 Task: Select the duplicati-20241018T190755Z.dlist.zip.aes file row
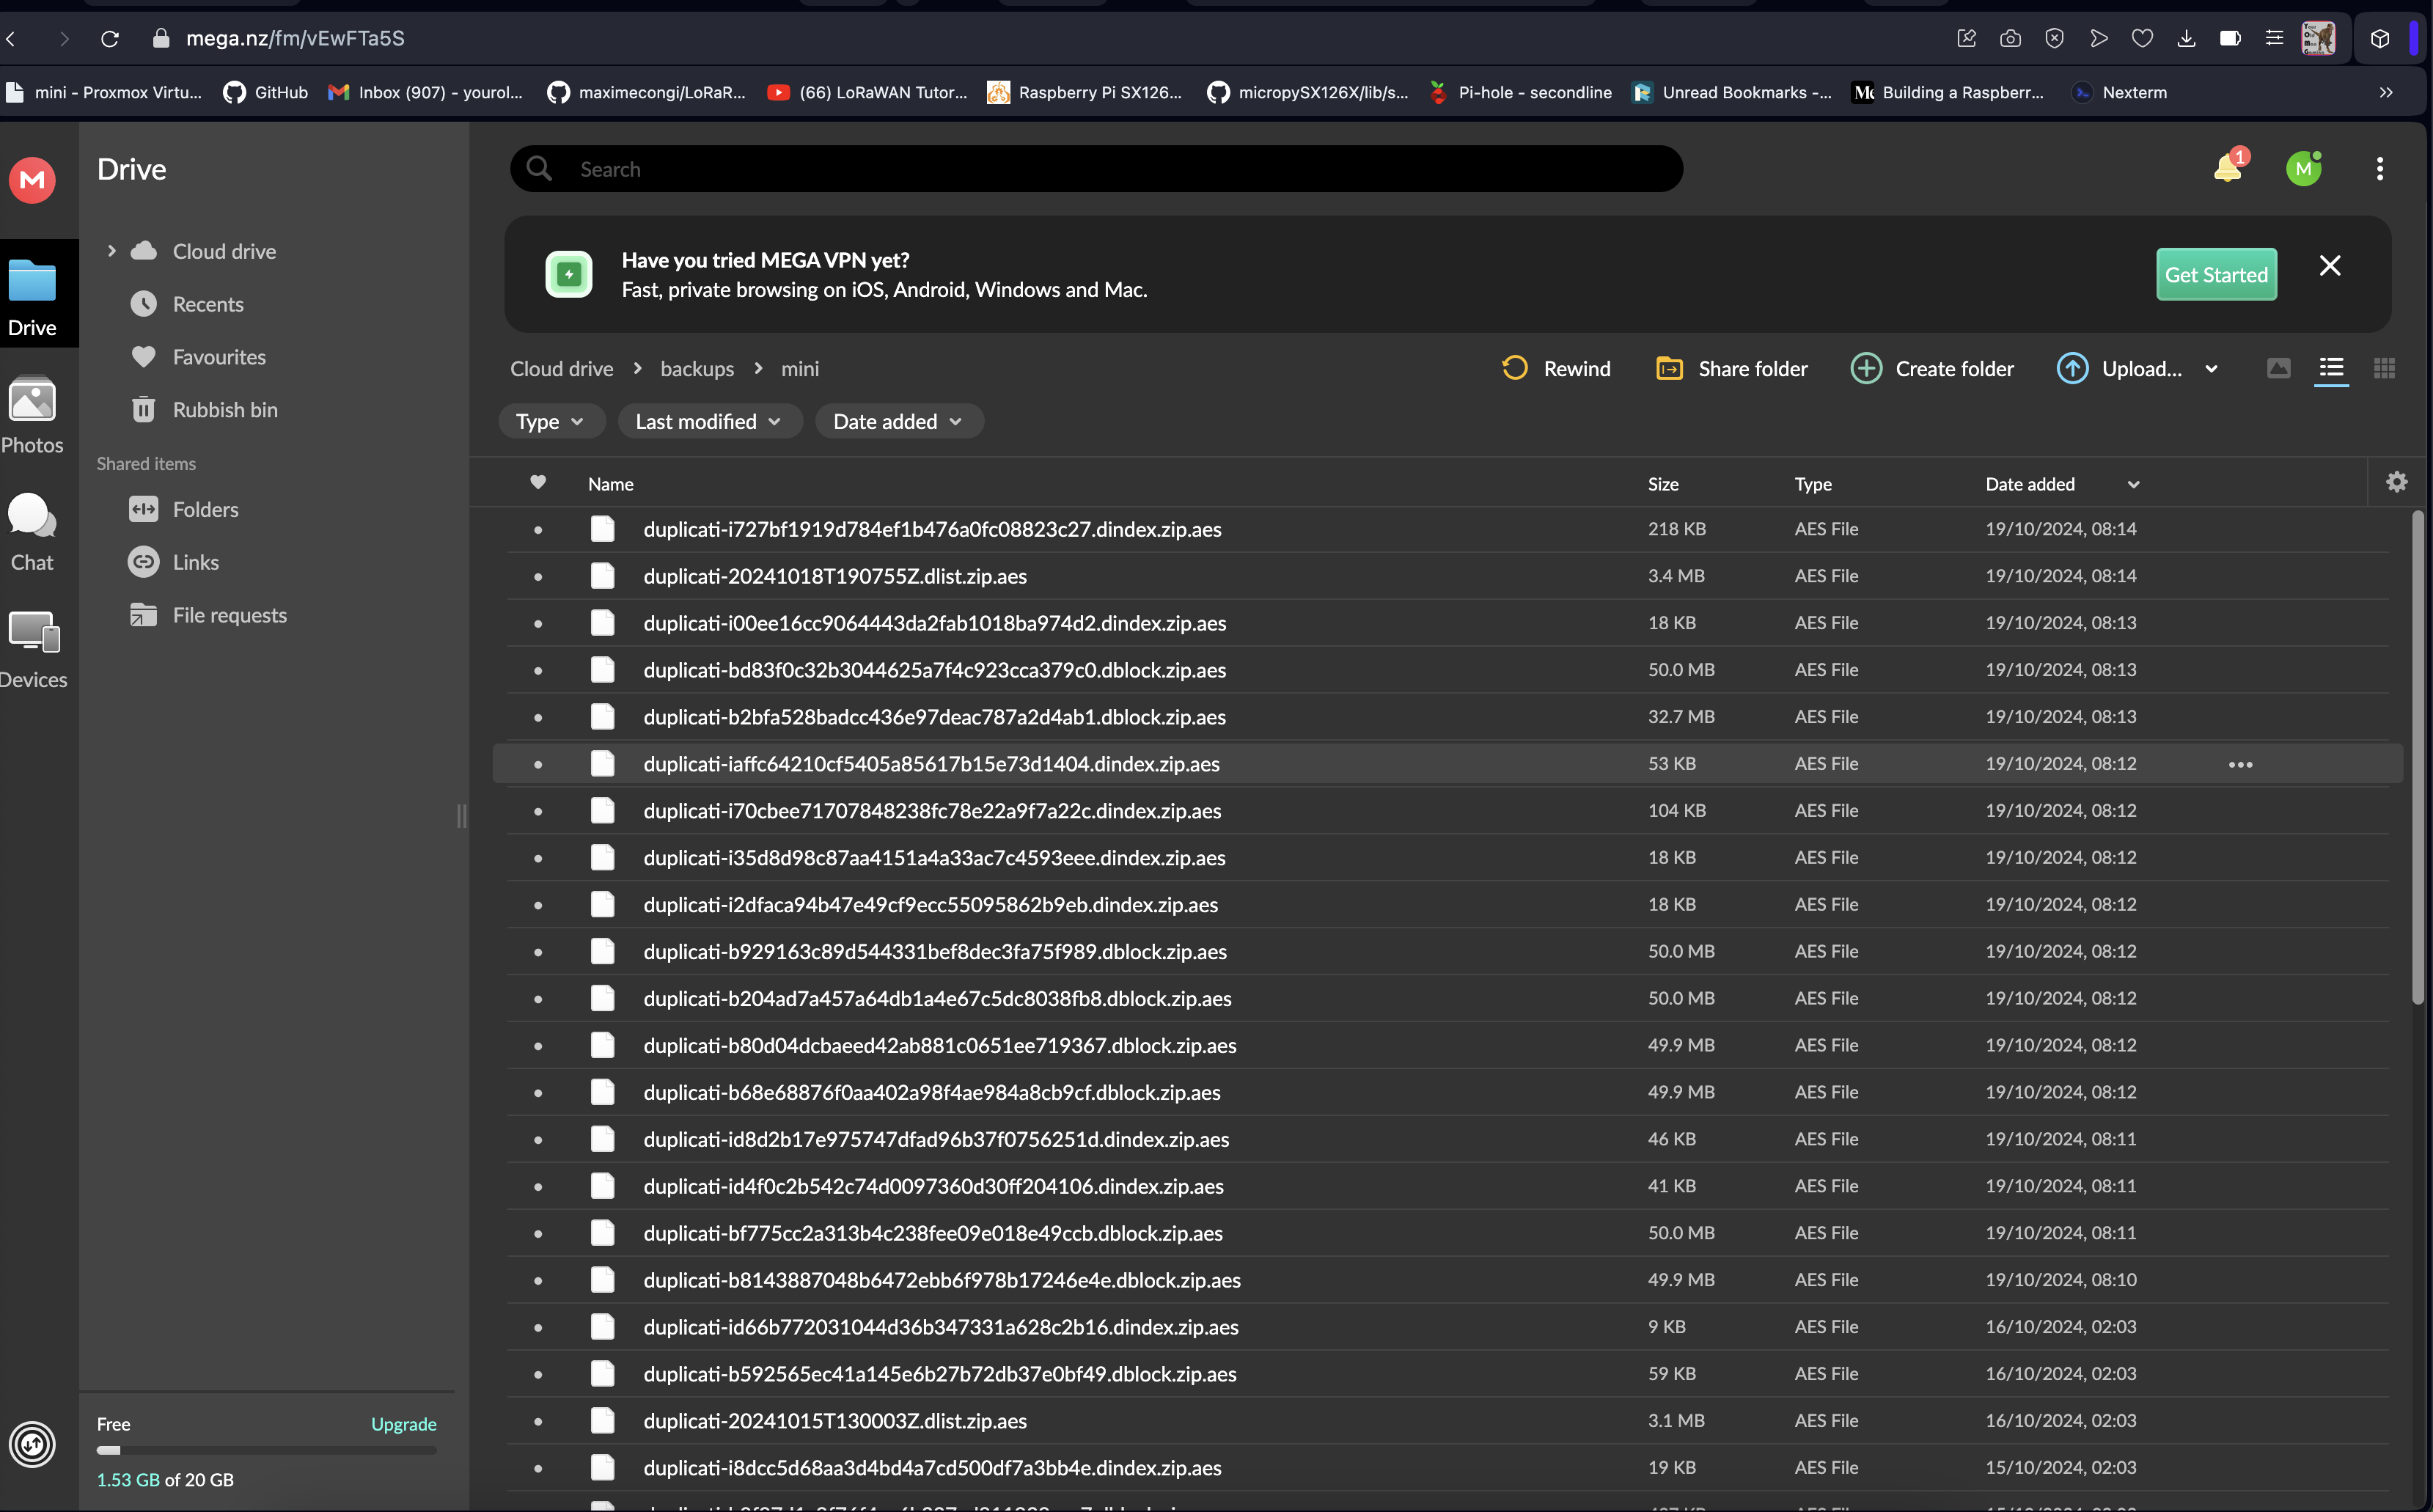pyautogui.click(x=835, y=576)
